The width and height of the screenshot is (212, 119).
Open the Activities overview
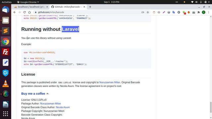7,2
